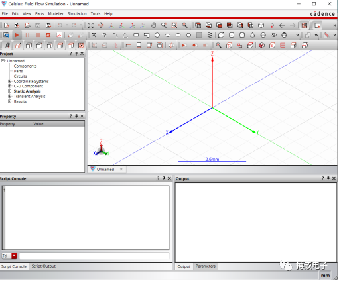The height and width of the screenshot is (281, 339).
Task: Click the Undo arrow
Action: click(x=60, y=25)
